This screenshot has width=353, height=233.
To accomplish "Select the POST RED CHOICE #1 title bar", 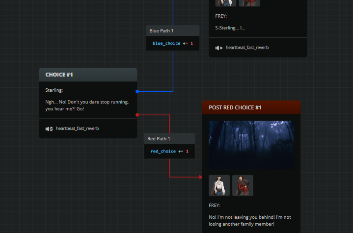I will 251,107.
